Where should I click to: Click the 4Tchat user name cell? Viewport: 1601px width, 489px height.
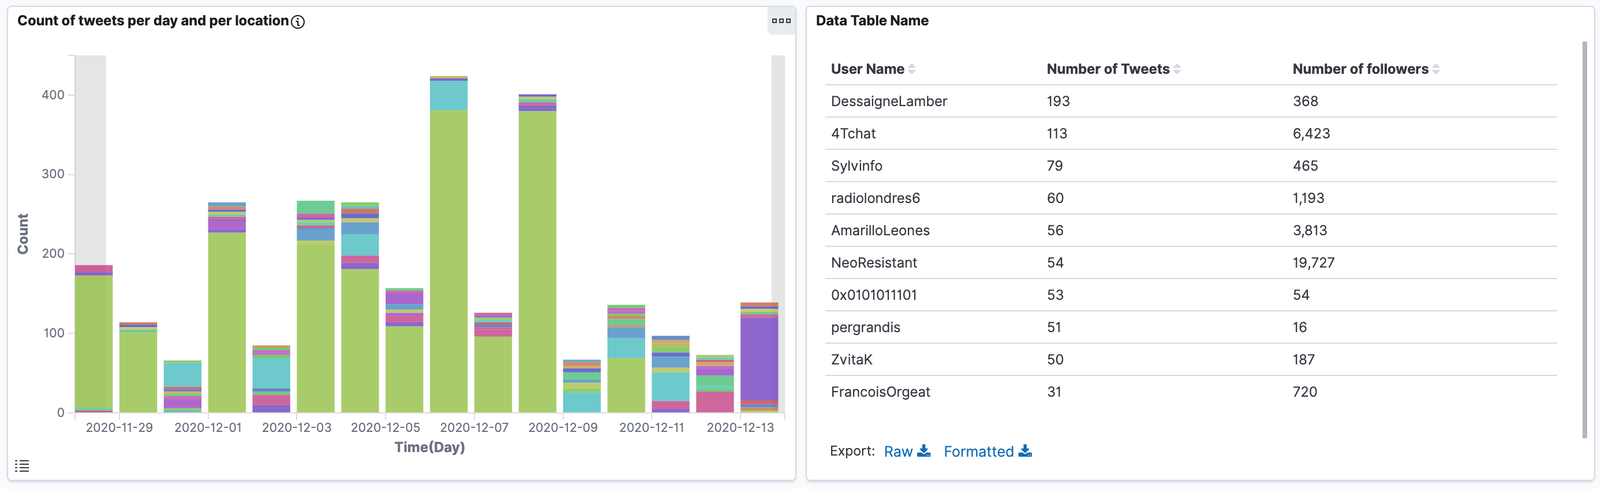[852, 134]
